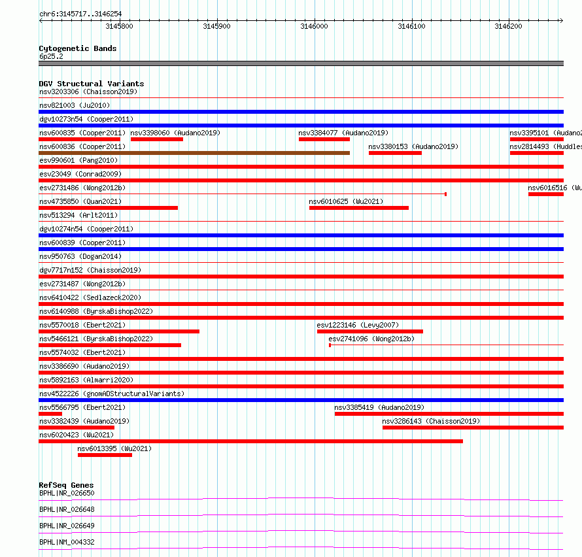Click the nsv6013395 (Wu2021) label
Image resolution: width=582 pixels, height=557 pixels.
[114, 448]
